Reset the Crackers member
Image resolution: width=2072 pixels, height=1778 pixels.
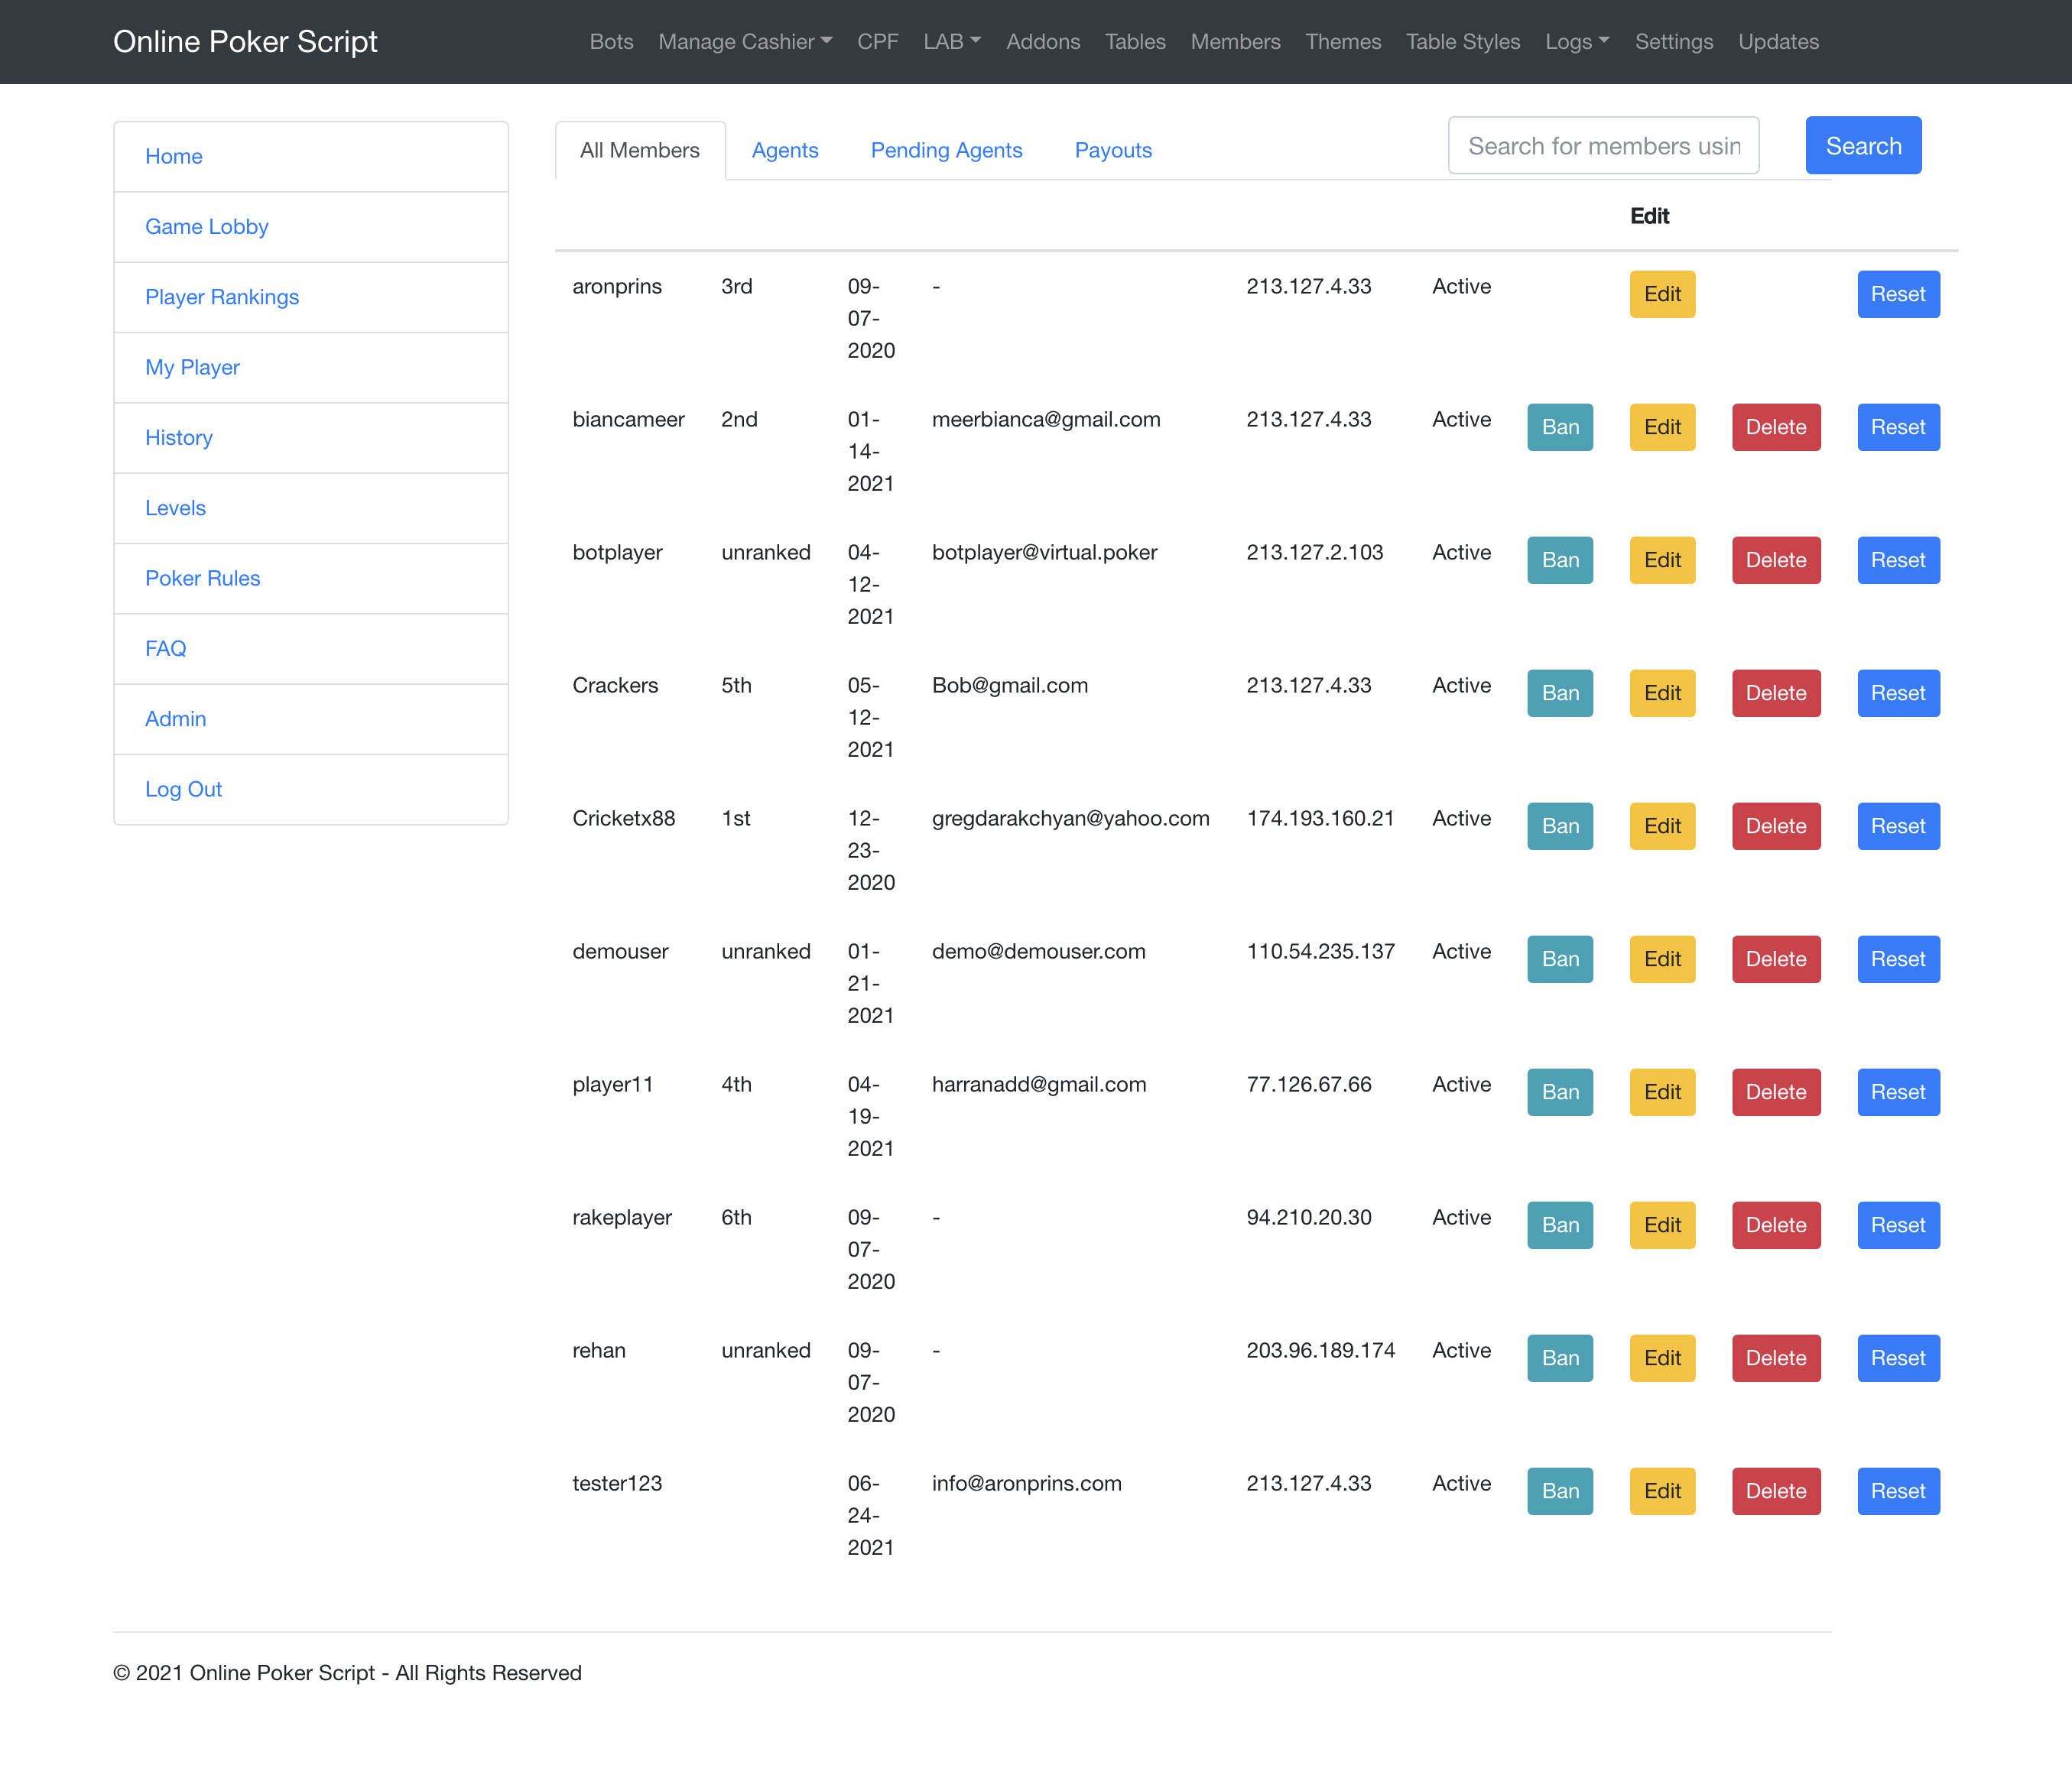point(1898,693)
